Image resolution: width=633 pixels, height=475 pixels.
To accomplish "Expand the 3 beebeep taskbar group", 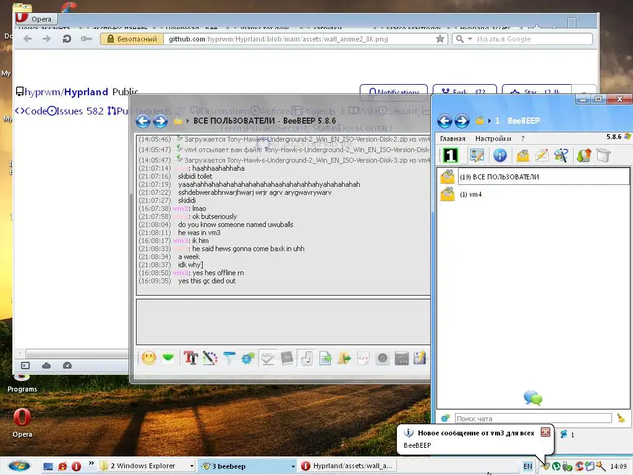I will click(x=293, y=466).
